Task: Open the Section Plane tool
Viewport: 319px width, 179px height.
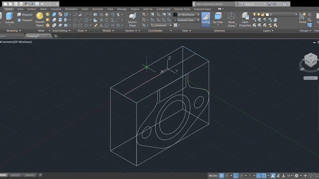Action: pos(133,20)
